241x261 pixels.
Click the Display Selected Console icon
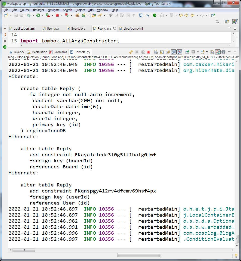(193, 52)
